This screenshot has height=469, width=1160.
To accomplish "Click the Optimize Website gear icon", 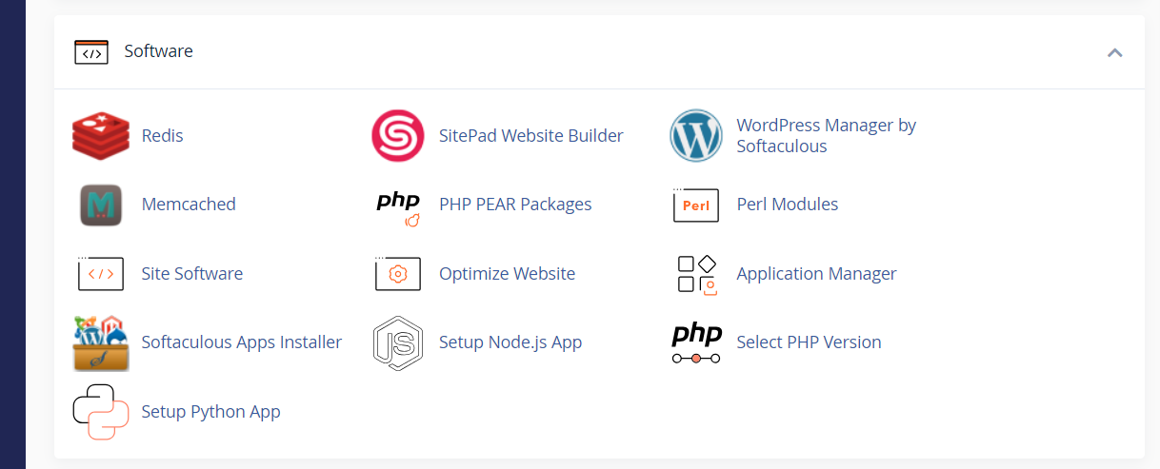I will [x=397, y=274].
